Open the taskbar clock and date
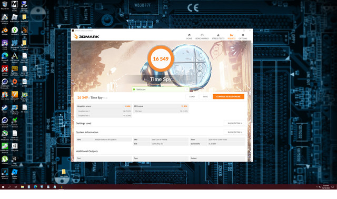Image resolution: width=337 pixels, height=199 pixels. (325, 187)
